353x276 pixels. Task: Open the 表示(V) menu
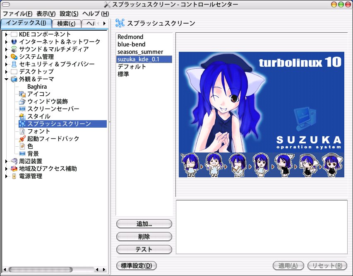[46, 14]
